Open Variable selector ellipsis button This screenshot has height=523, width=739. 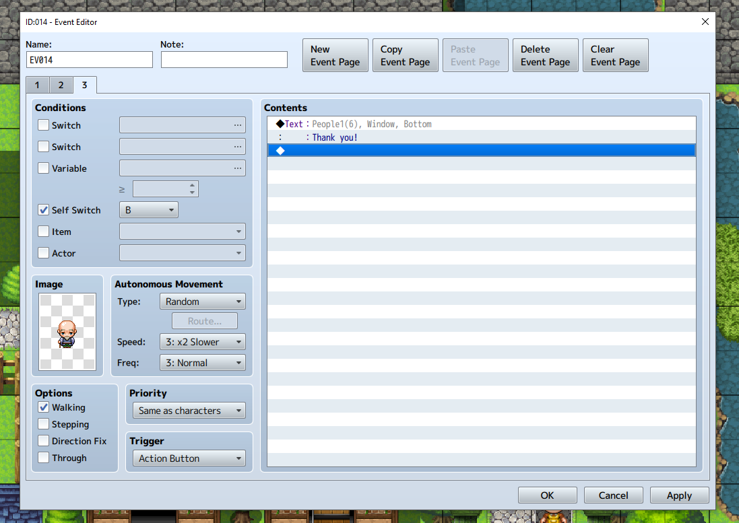237,168
